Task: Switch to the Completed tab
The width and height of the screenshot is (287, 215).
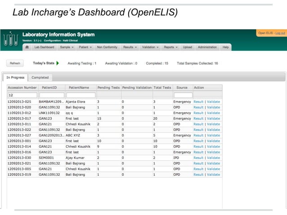Action: 40,77
